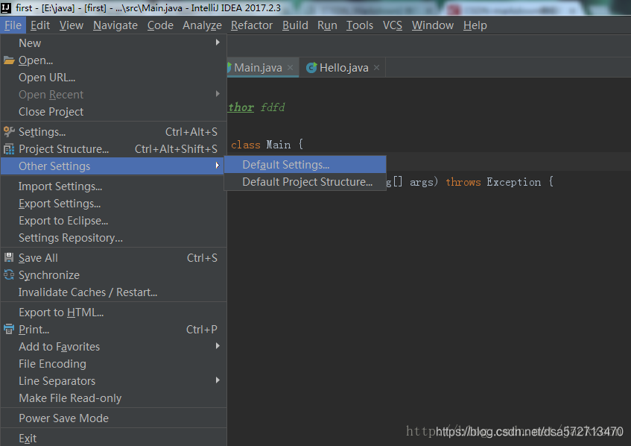Open the Window menu
This screenshot has height=446, width=631.
click(433, 25)
